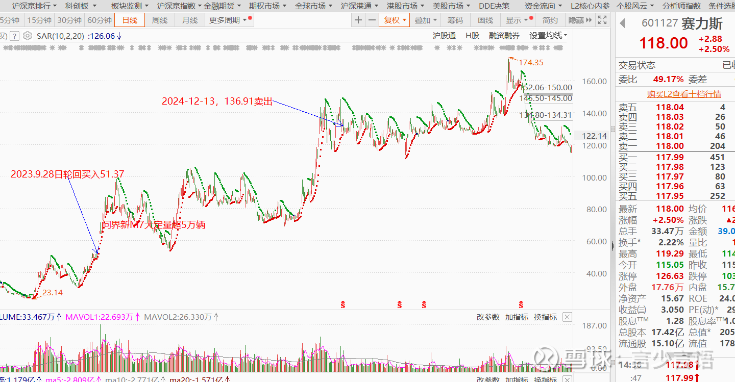Zoom out the chart with minus button
This screenshot has height=382, width=735.
click(372, 20)
